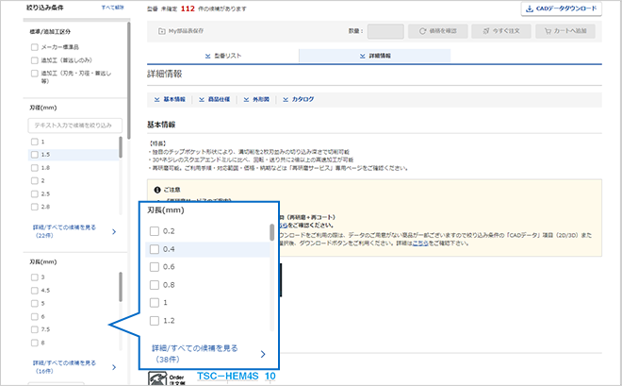Open the 型番リスト tab
The image size is (622, 386).
221,56
